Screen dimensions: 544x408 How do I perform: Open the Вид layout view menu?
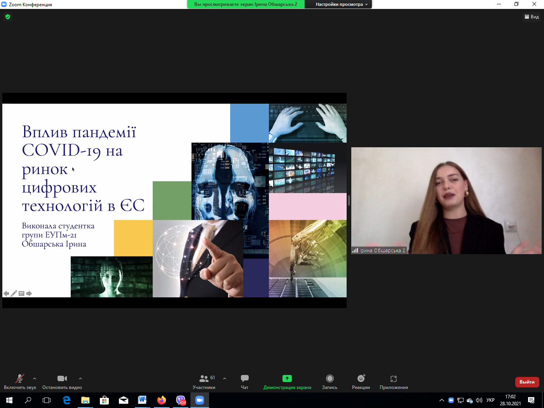tap(532, 17)
